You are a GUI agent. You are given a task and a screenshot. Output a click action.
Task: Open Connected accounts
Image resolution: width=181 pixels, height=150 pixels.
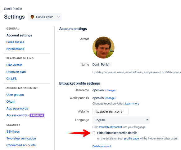coord(21,145)
